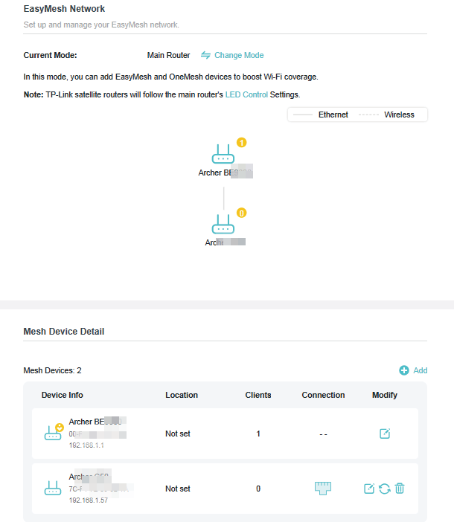This screenshot has width=454, height=522.
Task: Click the Main Router mode value
Action: [168, 55]
